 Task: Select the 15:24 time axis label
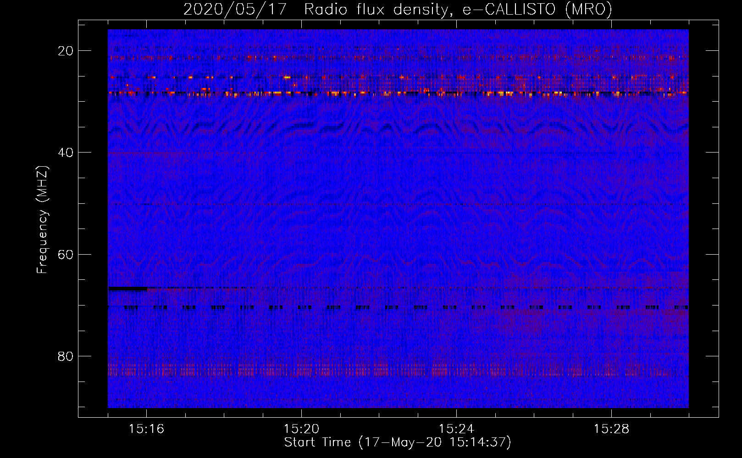click(x=456, y=429)
